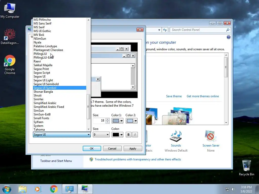Open the My Computer desktop icon
259x194 pixels.
click(x=10, y=11)
